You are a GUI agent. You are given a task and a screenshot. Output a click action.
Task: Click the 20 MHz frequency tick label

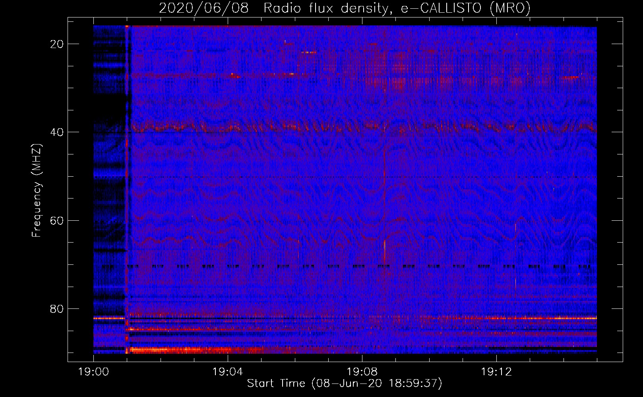coord(57,44)
